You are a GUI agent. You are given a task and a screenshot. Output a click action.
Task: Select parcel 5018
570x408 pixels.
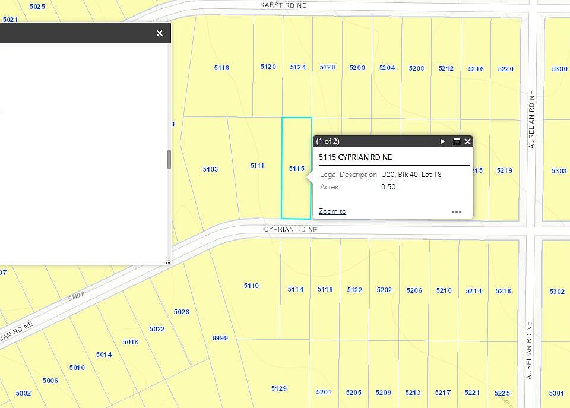coord(130,342)
